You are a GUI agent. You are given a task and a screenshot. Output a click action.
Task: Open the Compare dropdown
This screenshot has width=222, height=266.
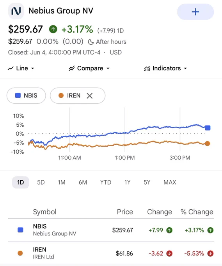89,68
